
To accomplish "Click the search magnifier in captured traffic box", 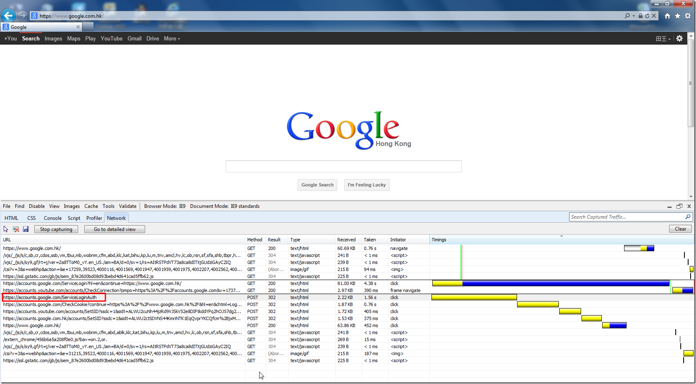I will 688,217.
